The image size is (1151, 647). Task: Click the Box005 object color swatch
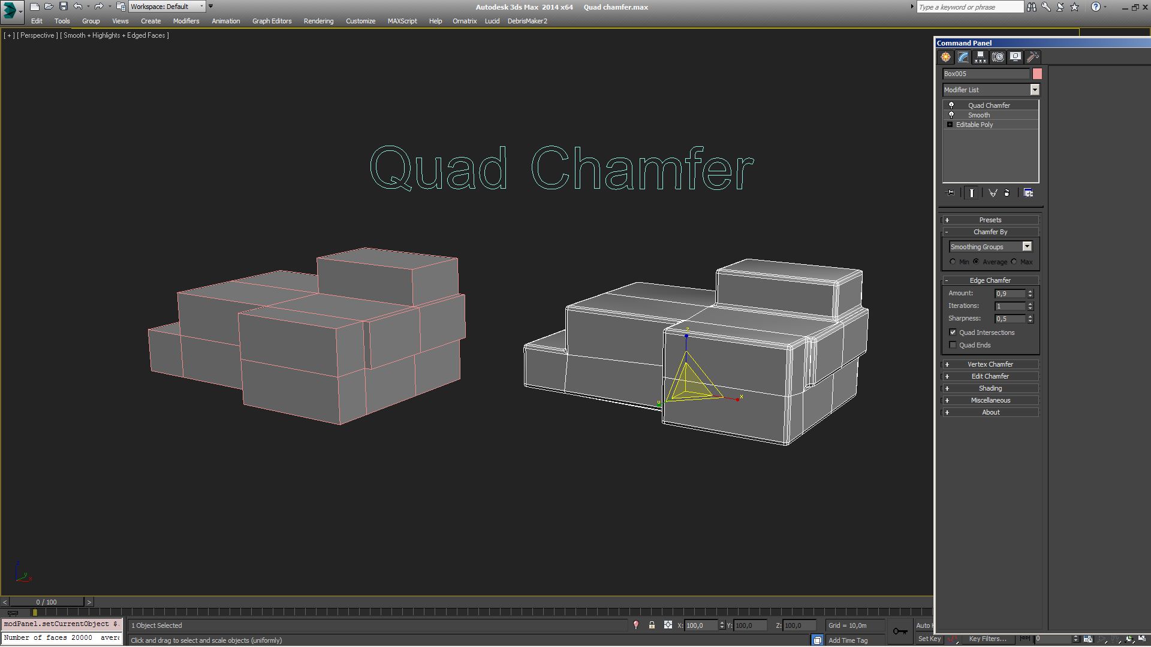[x=1037, y=74]
